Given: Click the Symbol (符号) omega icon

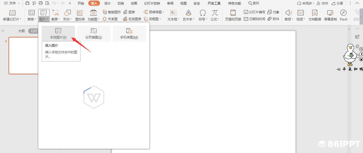Looking at the screenshot, I should point(203,13).
